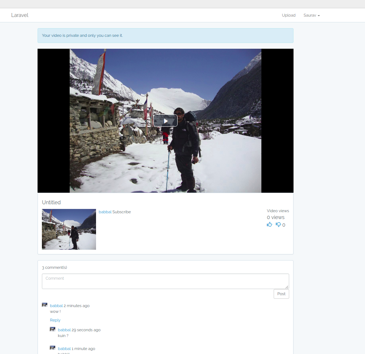Click avatar icon of the 'wow !' comment

tap(44, 305)
